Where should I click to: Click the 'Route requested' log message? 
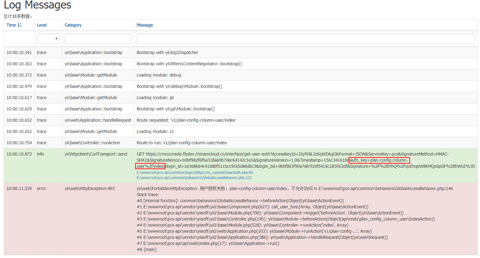(x=186, y=120)
